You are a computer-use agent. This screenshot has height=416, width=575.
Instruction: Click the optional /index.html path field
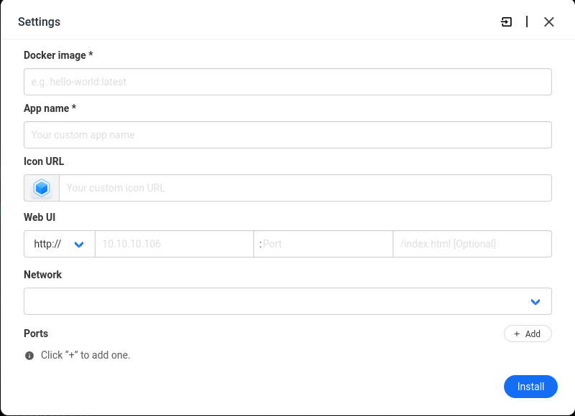tap(472, 244)
